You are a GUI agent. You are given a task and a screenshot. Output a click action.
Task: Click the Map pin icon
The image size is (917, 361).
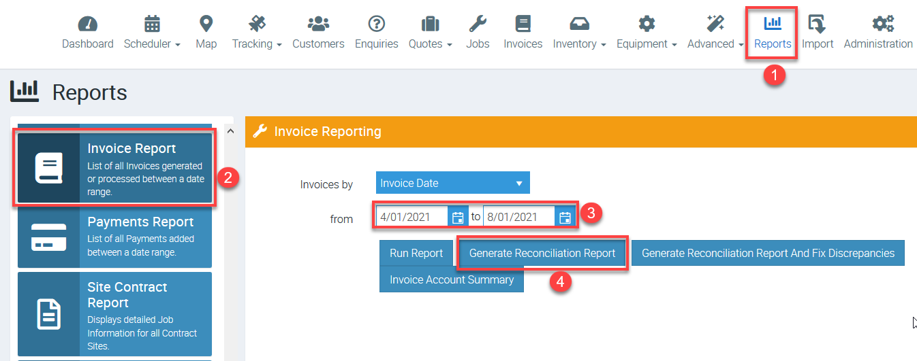click(206, 24)
